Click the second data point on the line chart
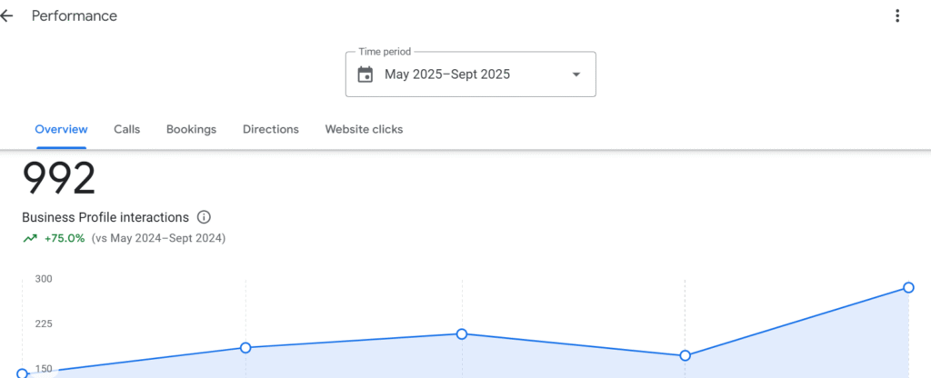Screen dimensions: 931x378 pos(245,347)
